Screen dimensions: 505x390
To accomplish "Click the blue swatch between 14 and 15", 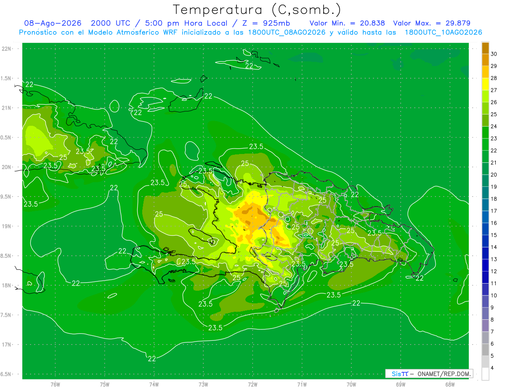I will click(x=485, y=241).
